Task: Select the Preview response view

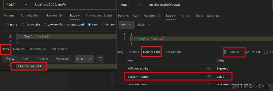Action: pos(42,59)
